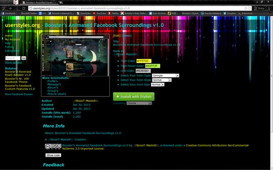Click the style preview screenshot
The image size is (273, 170).
(x=75, y=56)
